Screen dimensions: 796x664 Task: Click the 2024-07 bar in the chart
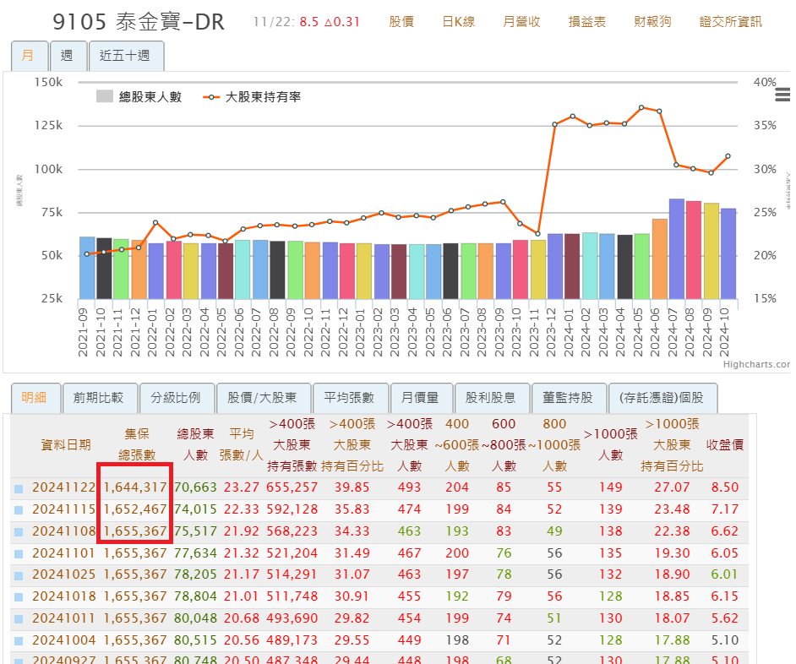click(x=676, y=248)
